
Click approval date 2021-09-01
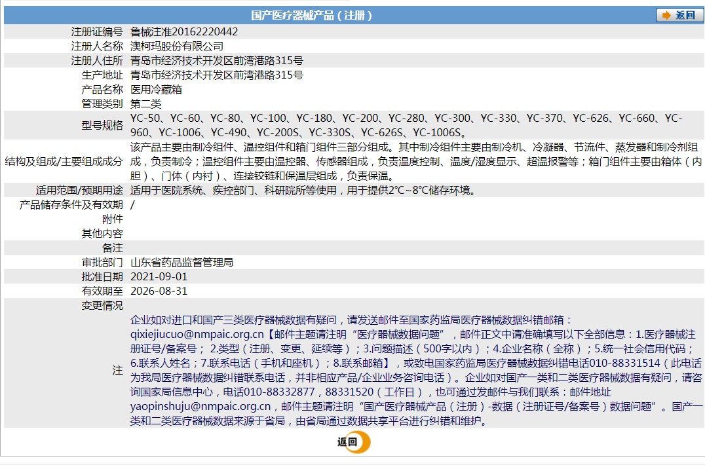(159, 277)
